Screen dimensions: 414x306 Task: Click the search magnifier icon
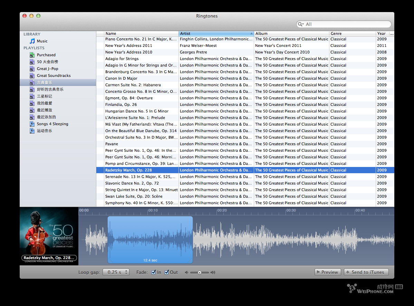click(301, 24)
